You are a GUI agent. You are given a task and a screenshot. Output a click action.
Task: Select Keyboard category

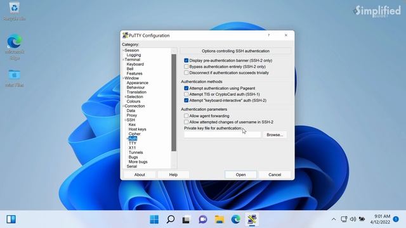[135, 64]
